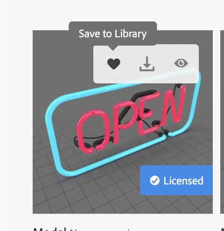Click the Save to Library tooltip
Viewport: 224px width, 231px height.
[x=113, y=34]
